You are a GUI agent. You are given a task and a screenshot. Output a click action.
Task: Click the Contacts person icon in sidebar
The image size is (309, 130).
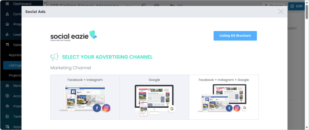7,14
